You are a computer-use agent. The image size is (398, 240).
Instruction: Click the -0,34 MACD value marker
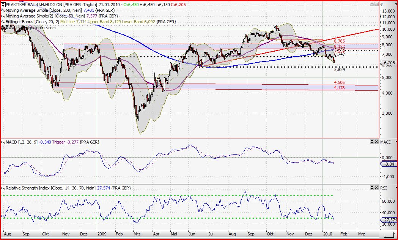tap(389, 164)
